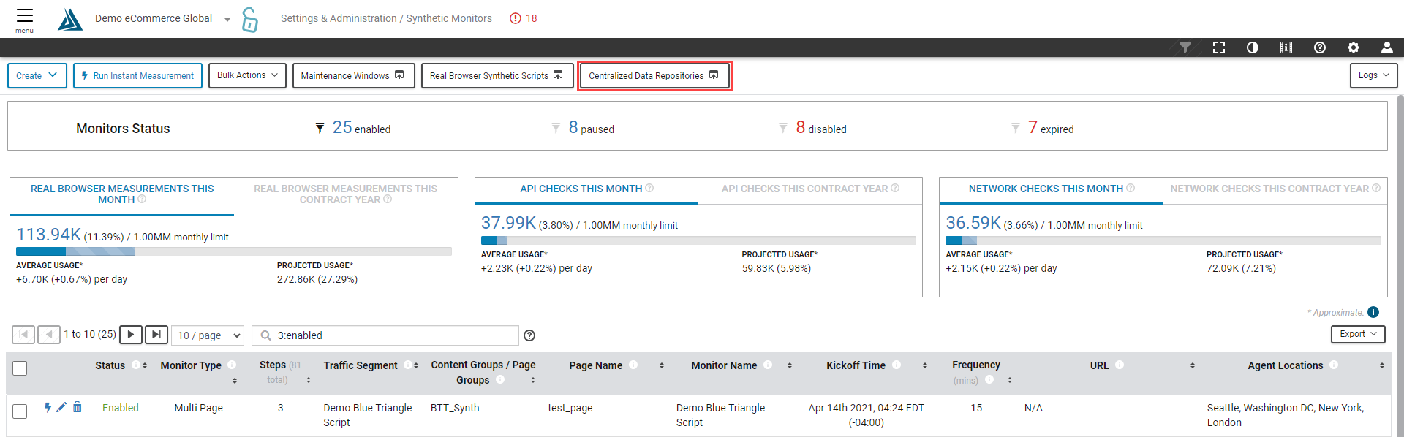This screenshot has width=1404, height=437.
Task: Expand the Create dropdown
Action: click(x=37, y=75)
